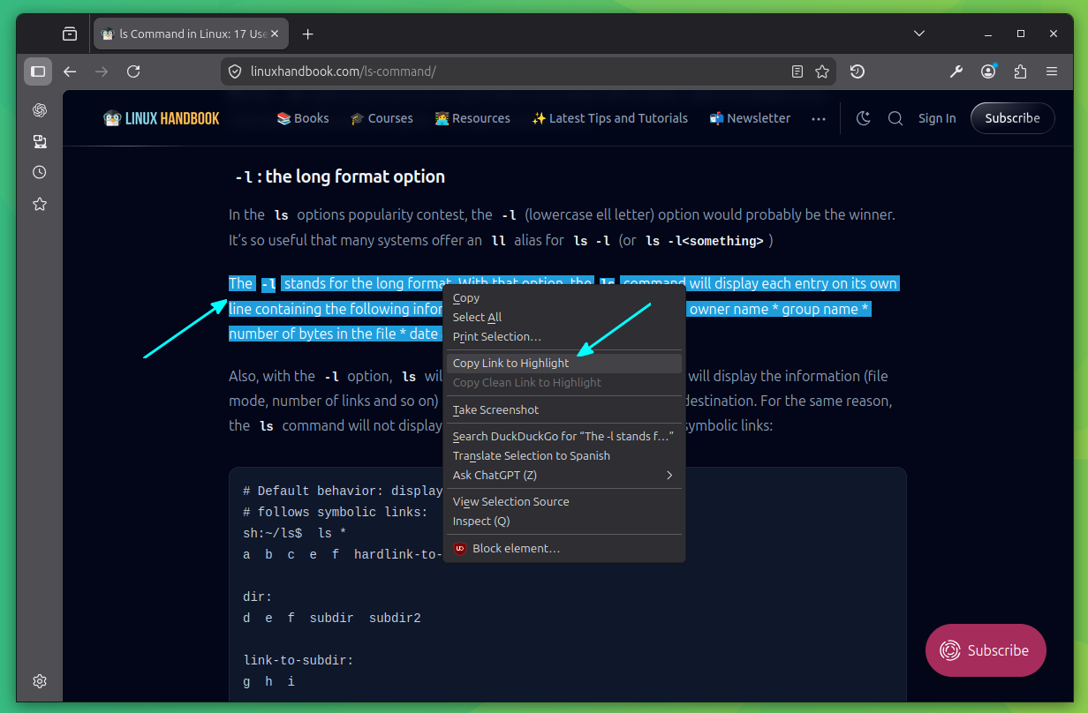Open the Books navigation link
This screenshot has height=713, width=1088.
click(x=303, y=118)
